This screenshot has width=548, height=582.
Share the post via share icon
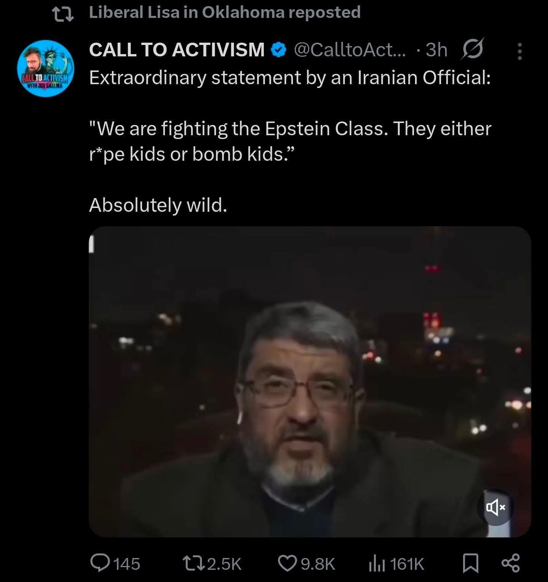click(510, 563)
